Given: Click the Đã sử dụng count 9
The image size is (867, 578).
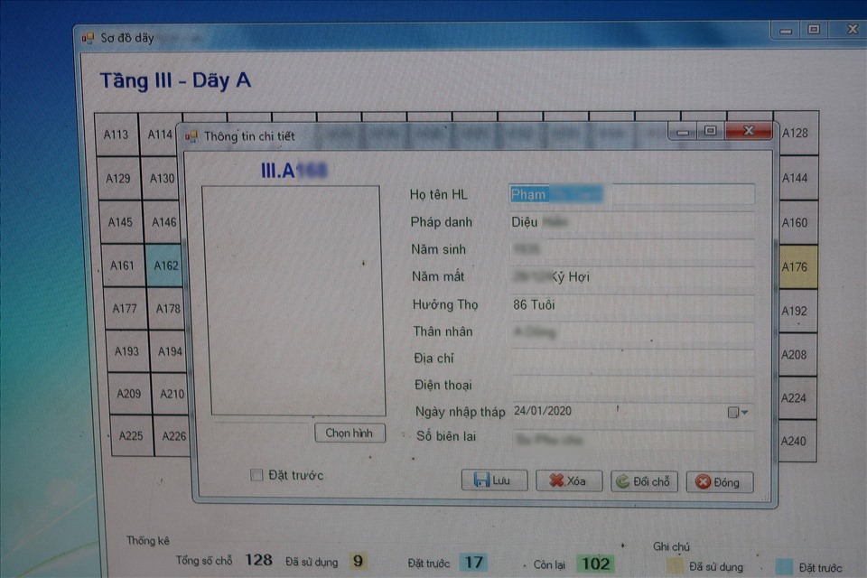Looking at the screenshot, I should pos(359,562).
